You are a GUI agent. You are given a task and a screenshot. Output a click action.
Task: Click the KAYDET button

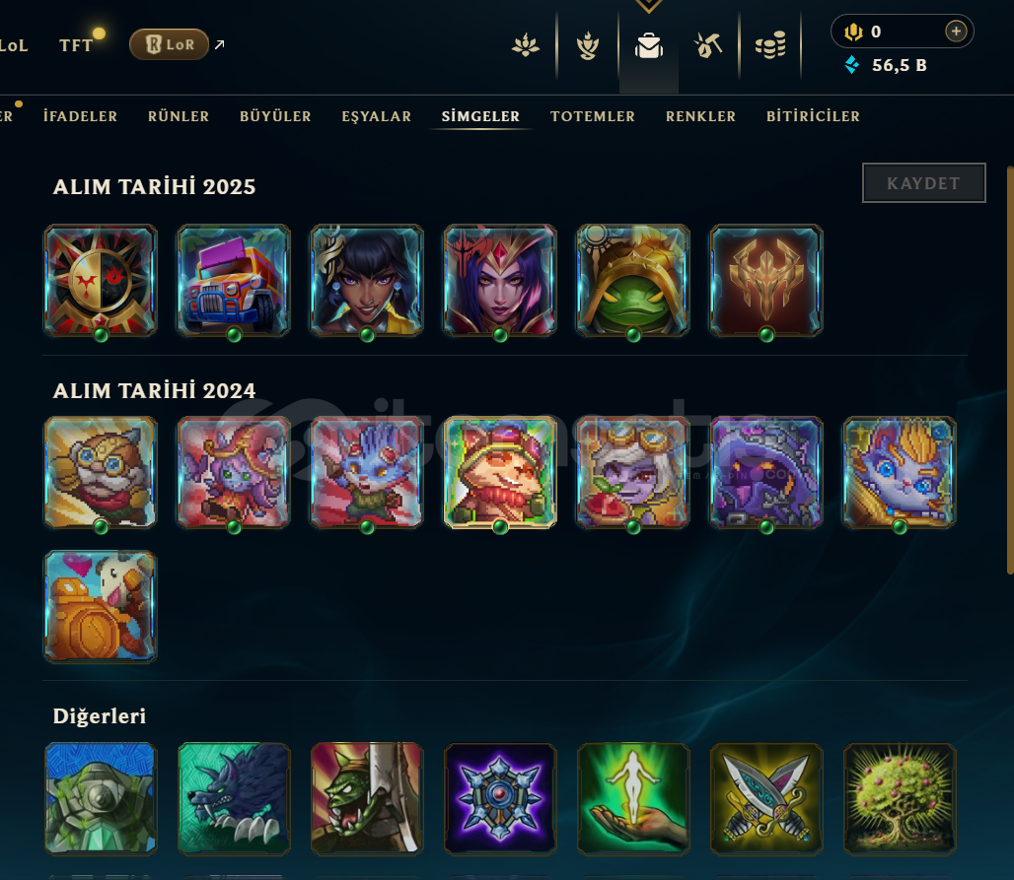pyautogui.click(x=923, y=183)
